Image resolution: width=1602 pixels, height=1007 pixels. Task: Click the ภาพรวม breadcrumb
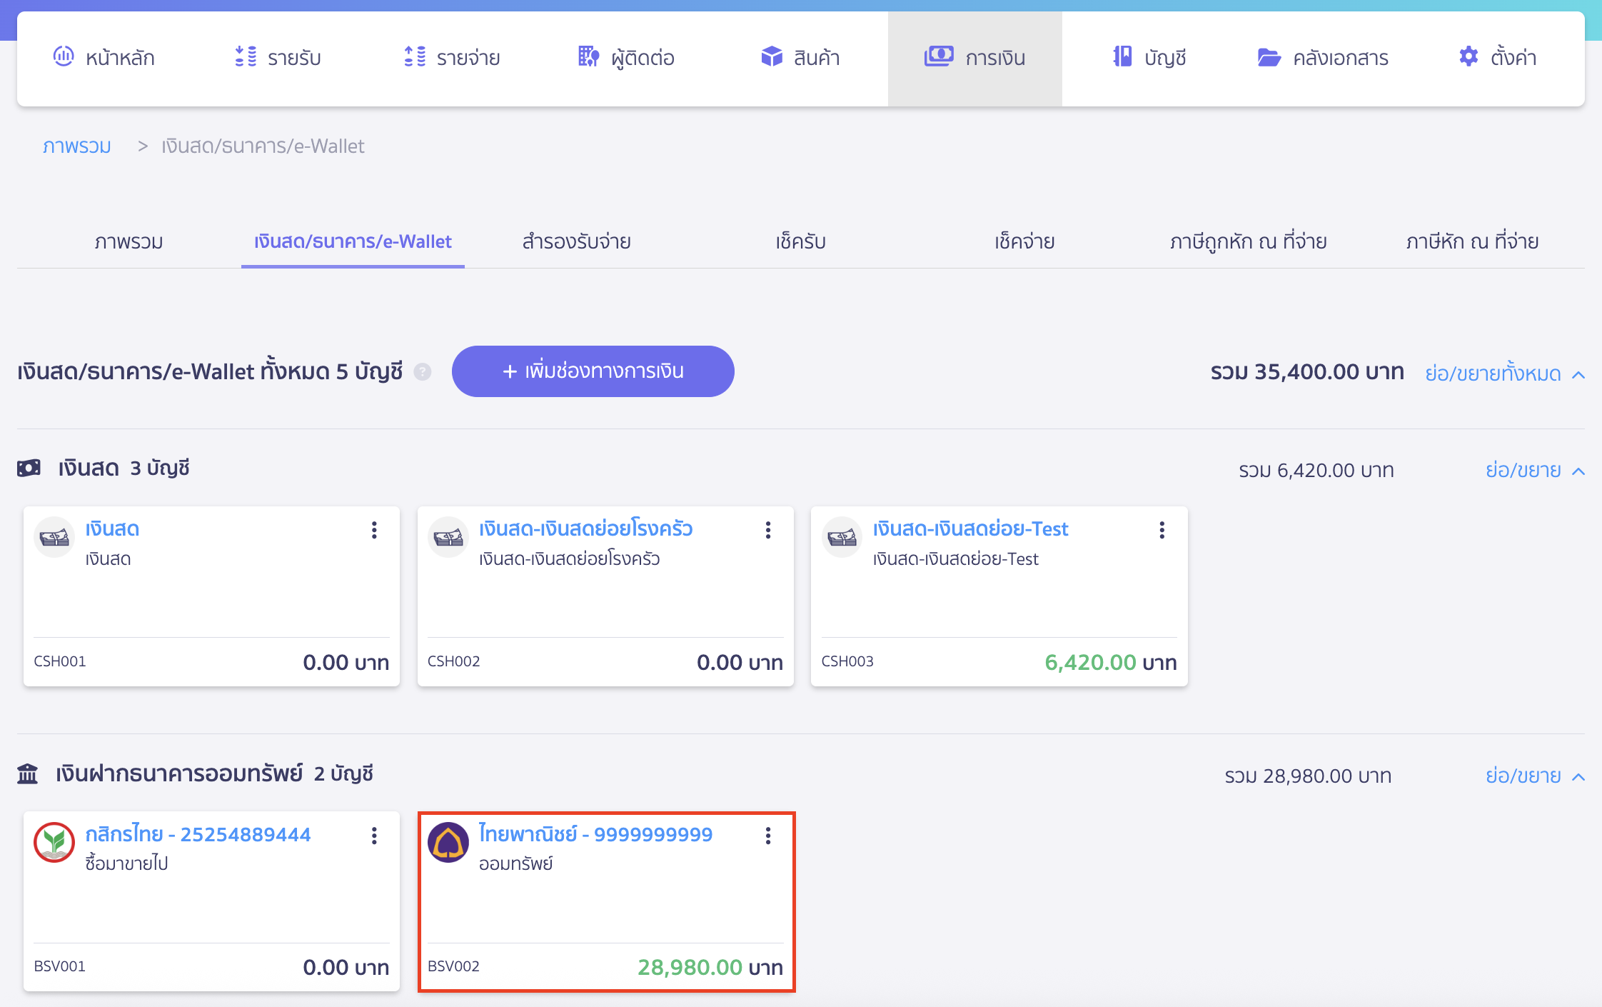coord(76,146)
